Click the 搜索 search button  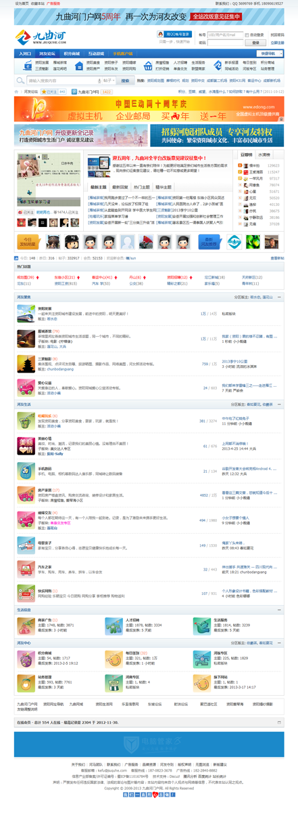pyautogui.click(x=125, y=81)
